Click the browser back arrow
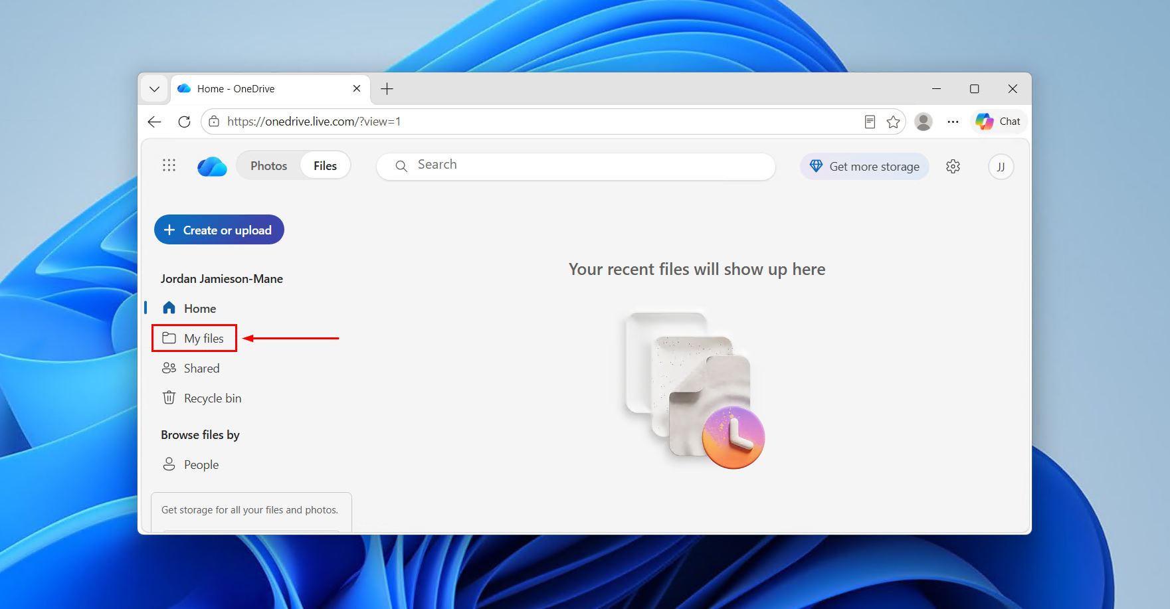Image resolution: width=1170 pixels, height=609 pixels. pyautogui.click(x=155, y=122)
